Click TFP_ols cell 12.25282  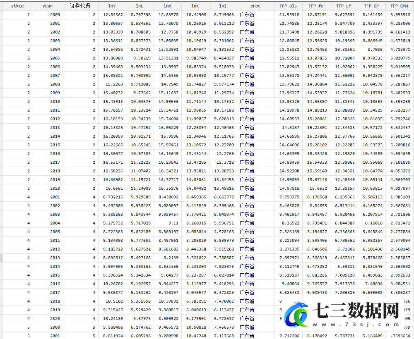click(x=288, y=50)
